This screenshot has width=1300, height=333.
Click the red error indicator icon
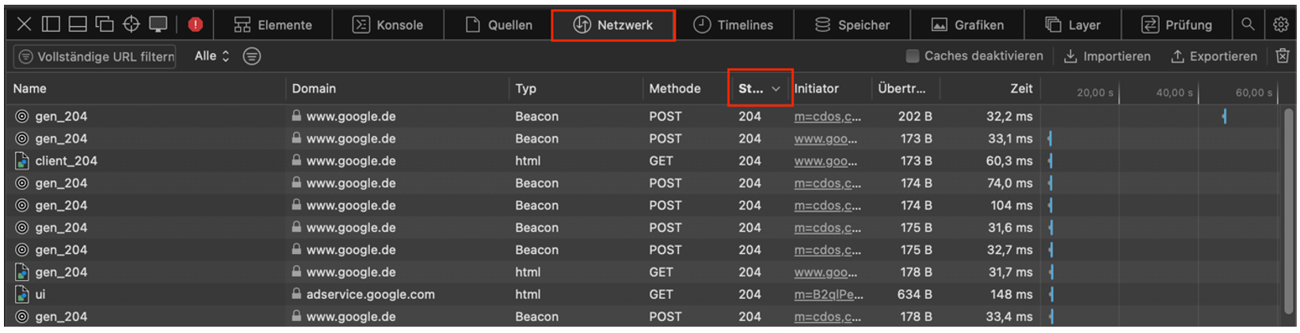[196, 25]
